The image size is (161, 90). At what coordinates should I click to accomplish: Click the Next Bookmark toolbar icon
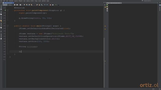39,5
